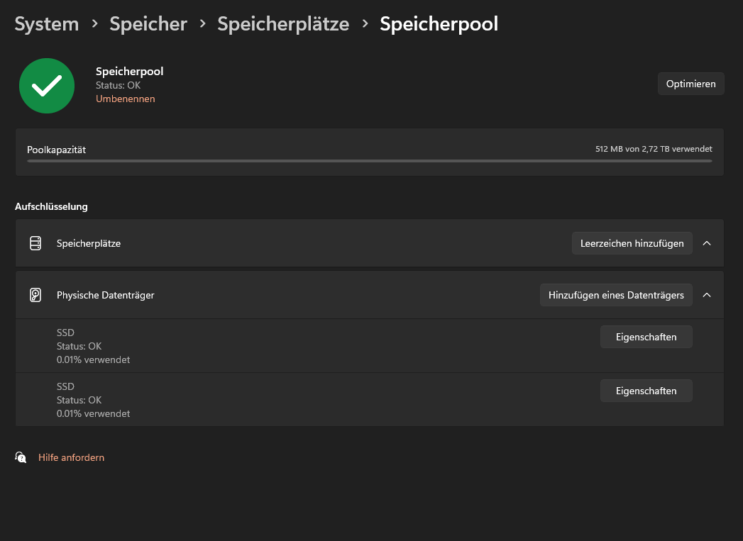
Task: Click the Poolkapazität usage bar
Action: point(369,161)
